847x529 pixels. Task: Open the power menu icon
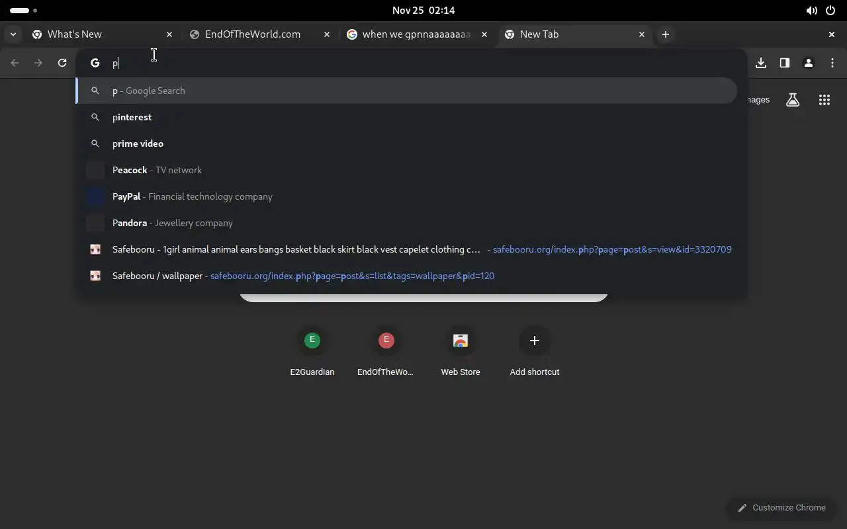(x=830, y=11)
